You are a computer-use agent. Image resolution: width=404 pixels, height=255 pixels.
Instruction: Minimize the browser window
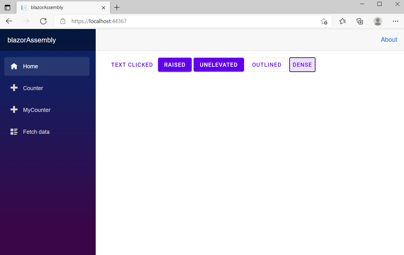point(362,4)
